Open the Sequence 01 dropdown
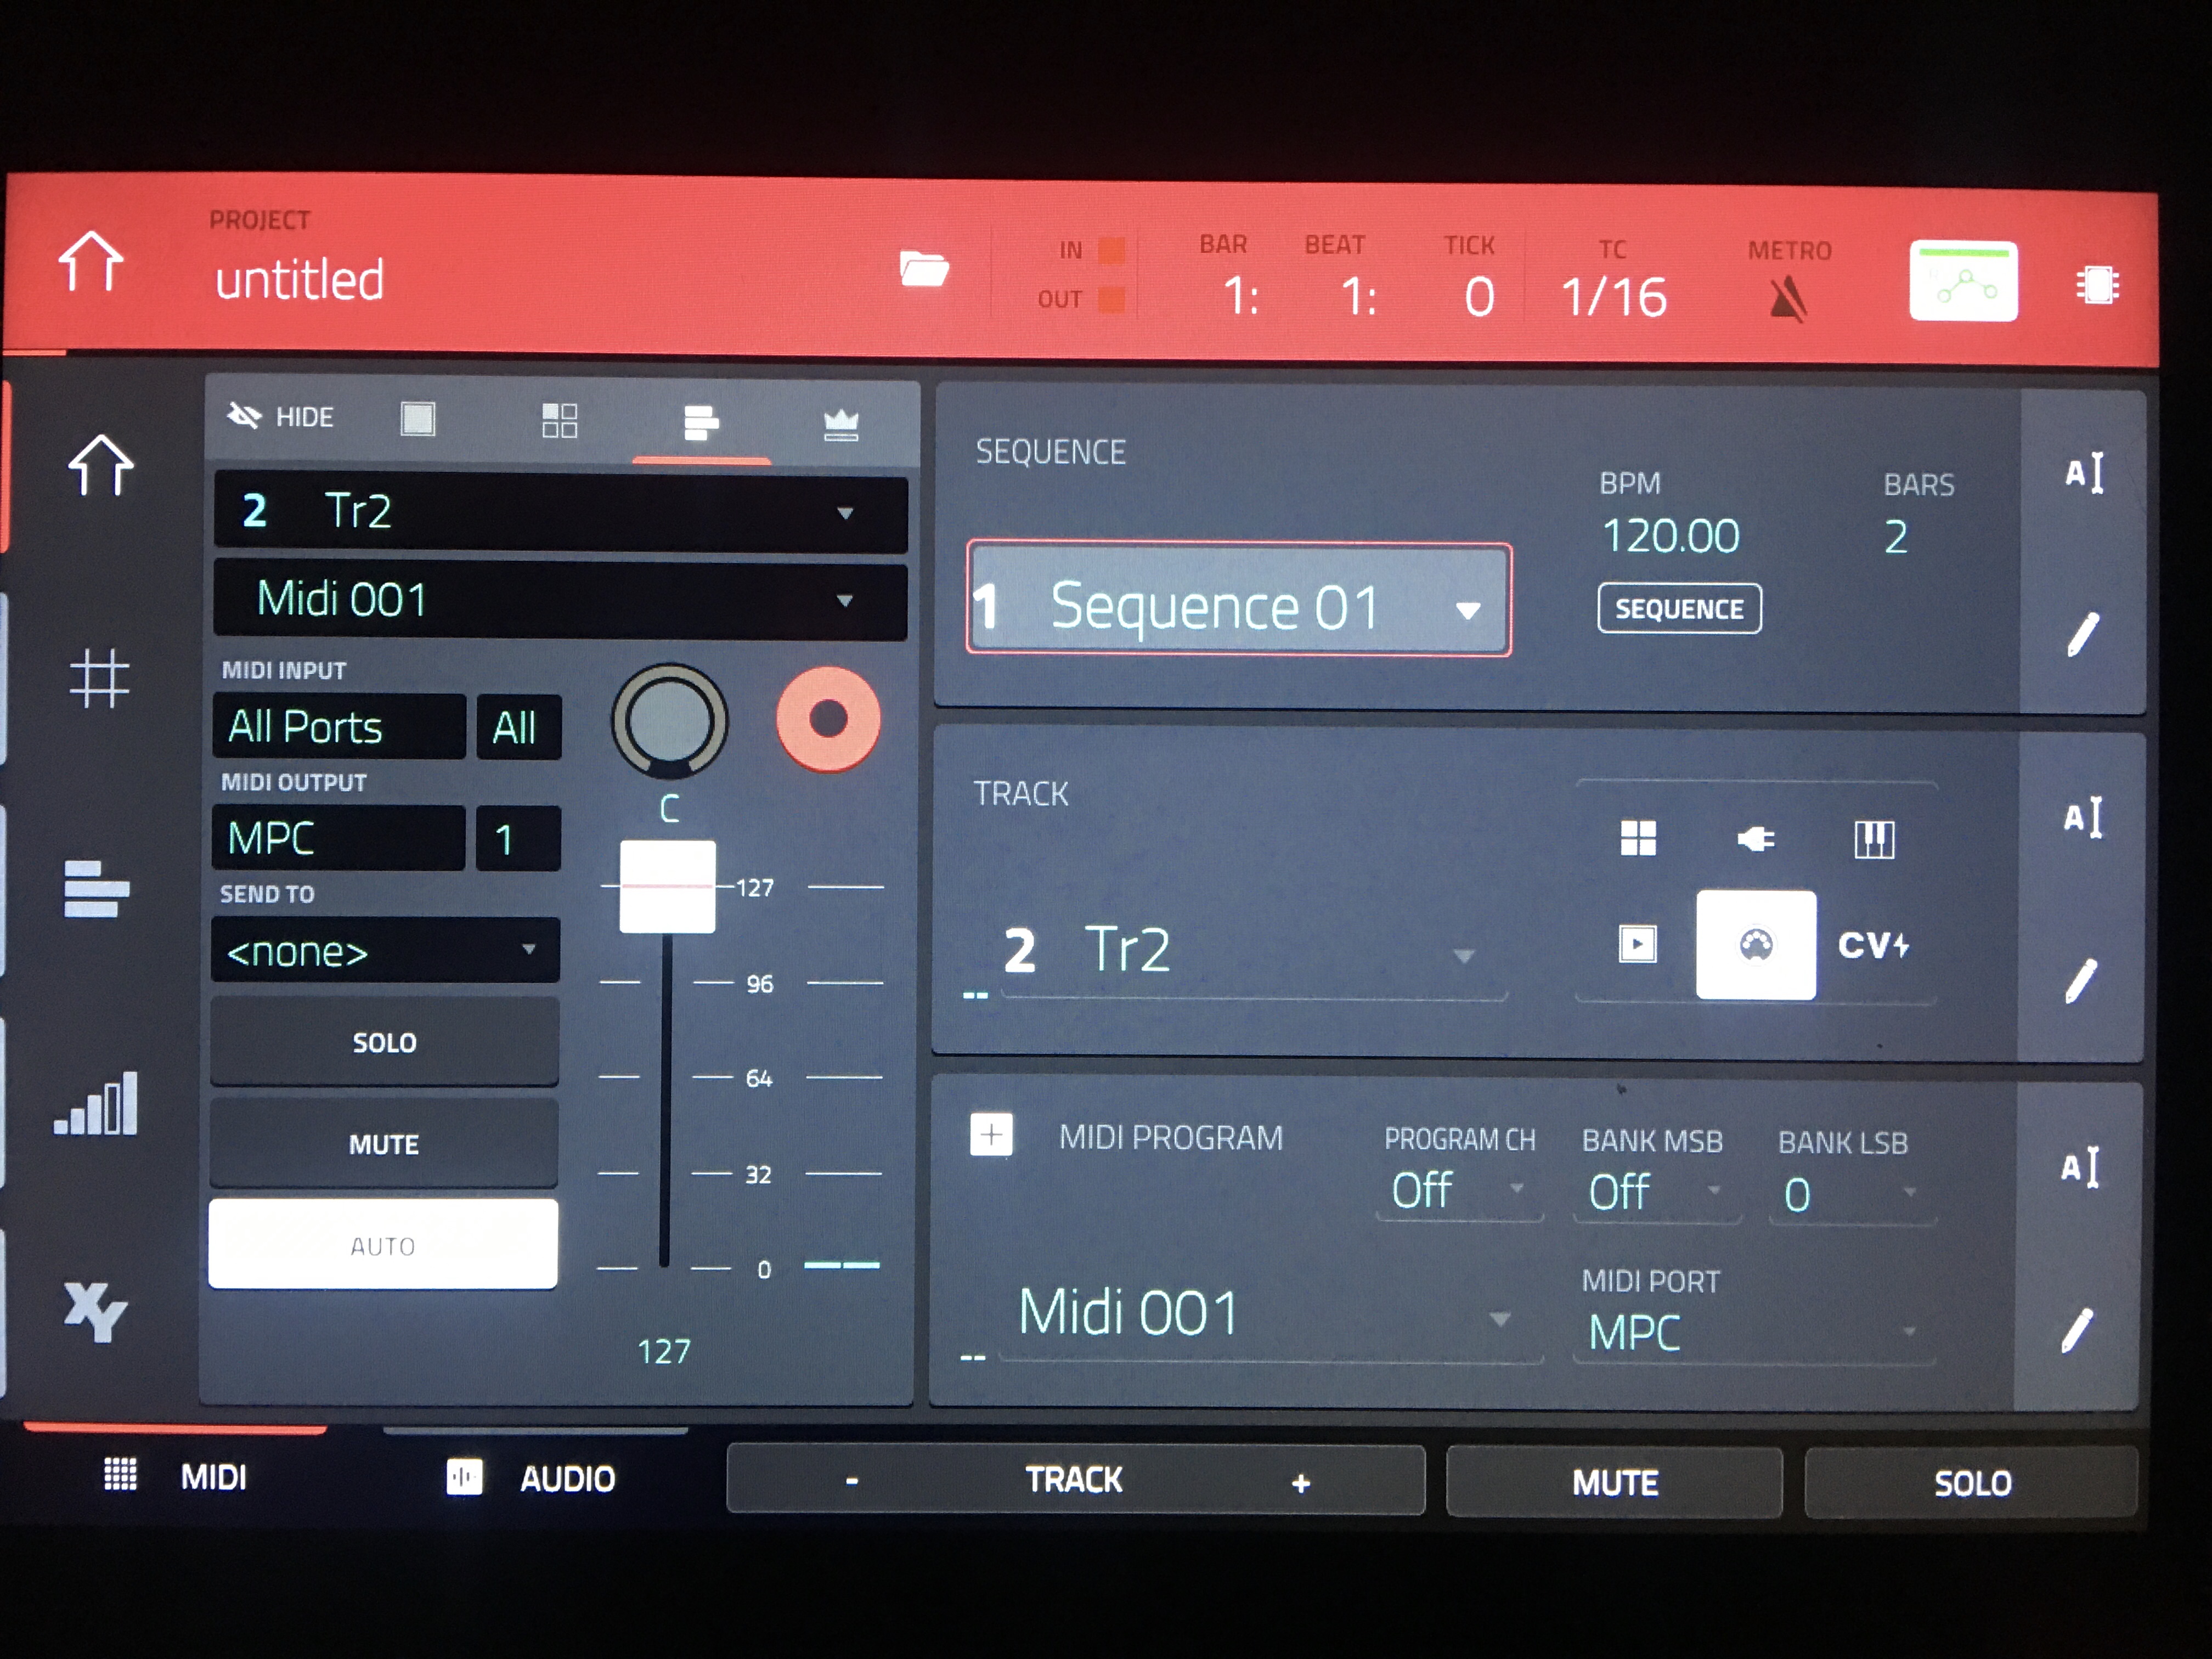This screenshot has height=1659, width=2212. 1239,599
